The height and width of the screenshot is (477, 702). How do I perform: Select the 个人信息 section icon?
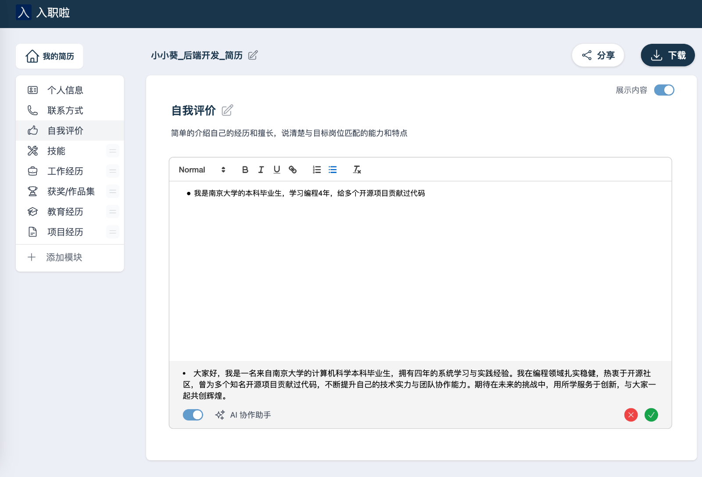point(32,90)
